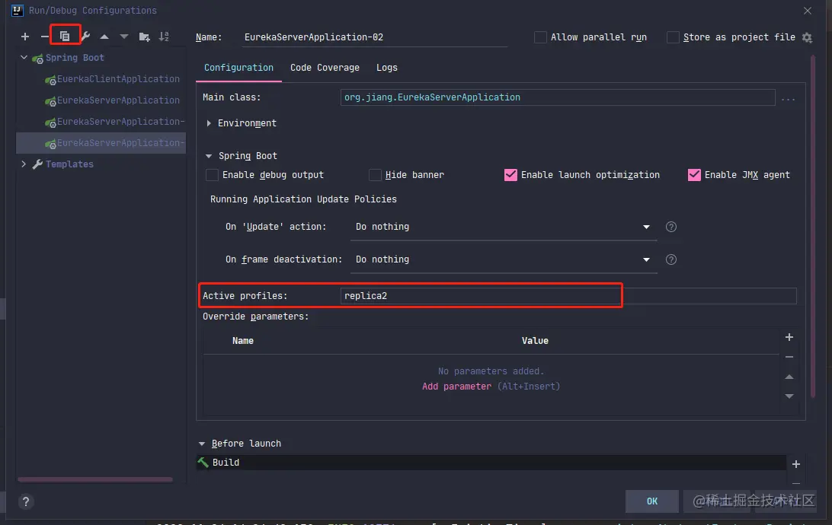Move configuration down in the list
This screenshot has height=525, width=832.
click(124, 37)
